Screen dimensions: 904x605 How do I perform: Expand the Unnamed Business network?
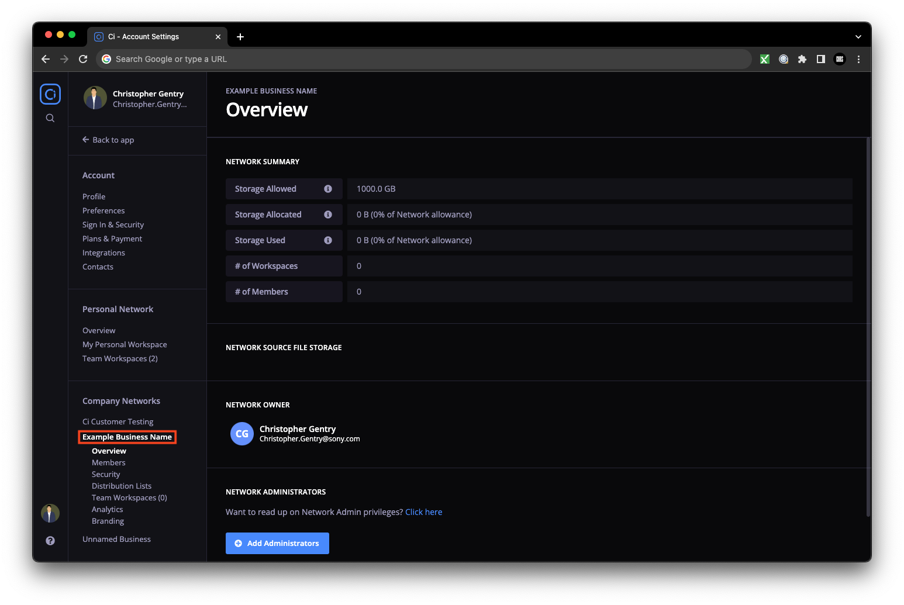click(116, 539)
